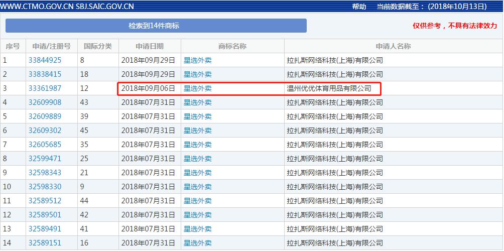Open registration number 33838415

click(x=45, y=74)
